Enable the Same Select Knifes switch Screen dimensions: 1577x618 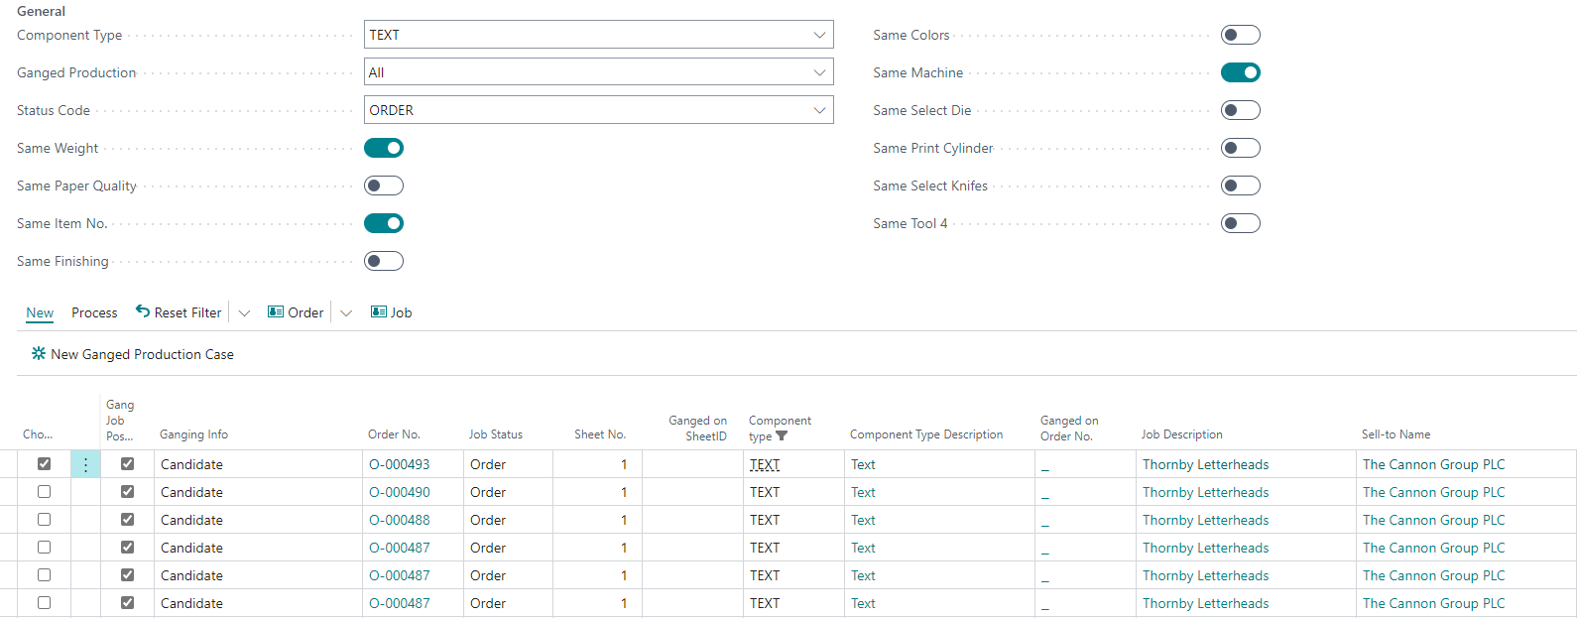click(1241, 185)
